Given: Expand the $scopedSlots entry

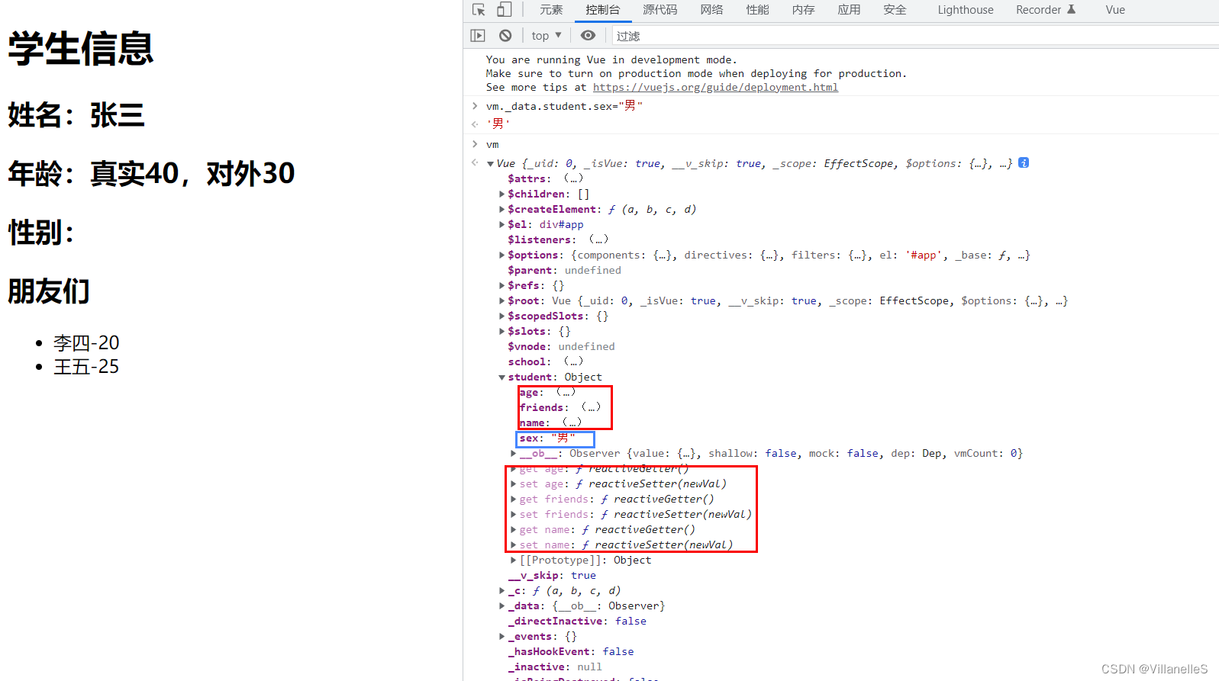Looking at the screenshot, I should 501,316.
